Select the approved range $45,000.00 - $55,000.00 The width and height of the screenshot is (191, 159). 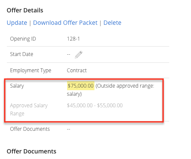point(95,106)
